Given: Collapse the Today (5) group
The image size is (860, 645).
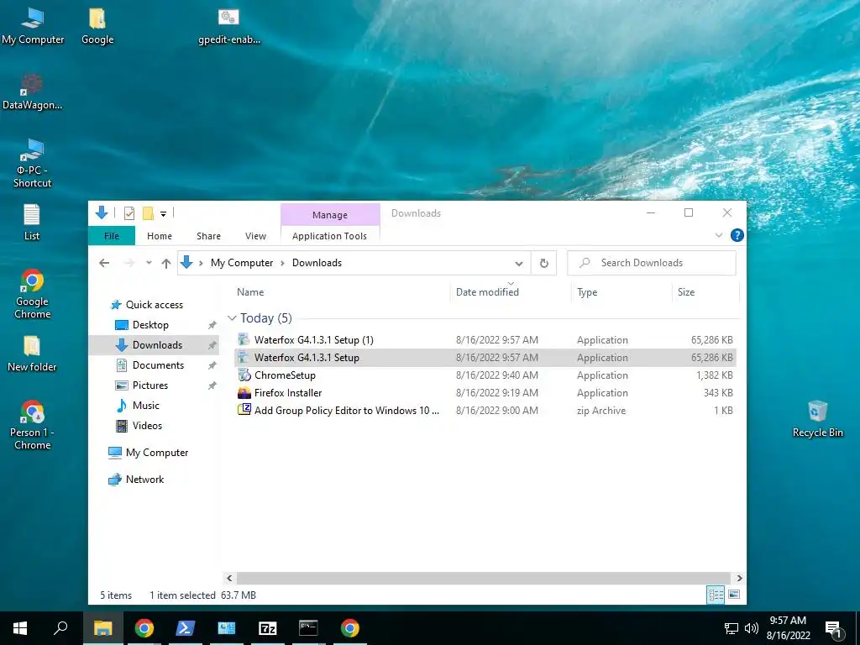Looking at the screenshot, I should pyautogui.click(x=232, y=318).
